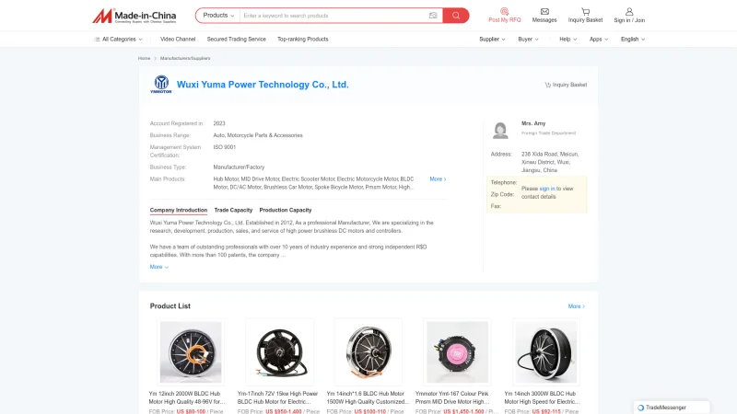This screenshot has height=414, width=737.
Task: Focus the product keyword search field
Action: pyautogui.click(x=333, y=16)
